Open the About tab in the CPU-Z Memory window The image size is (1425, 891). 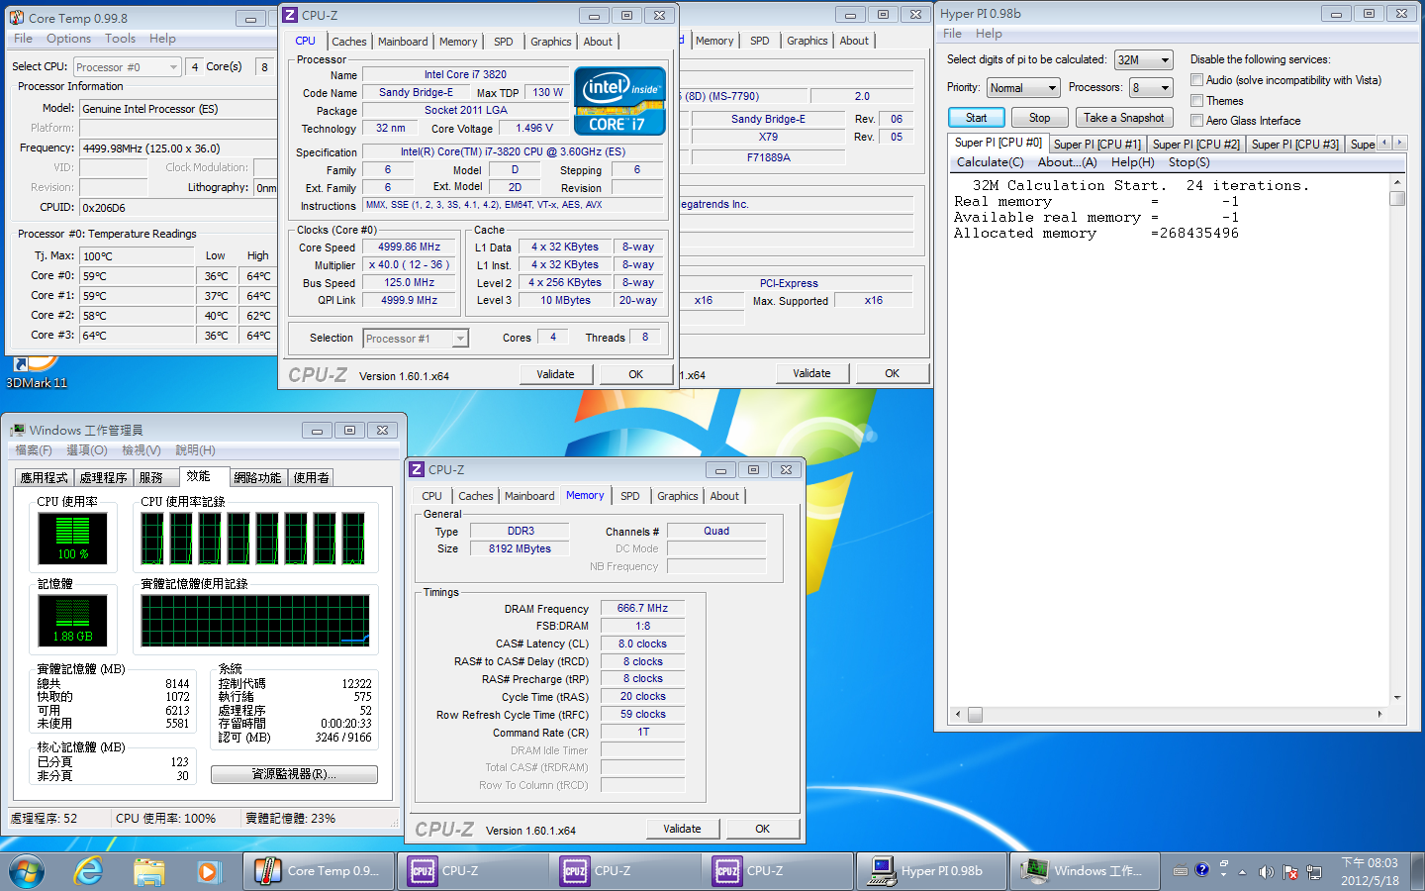724,496
